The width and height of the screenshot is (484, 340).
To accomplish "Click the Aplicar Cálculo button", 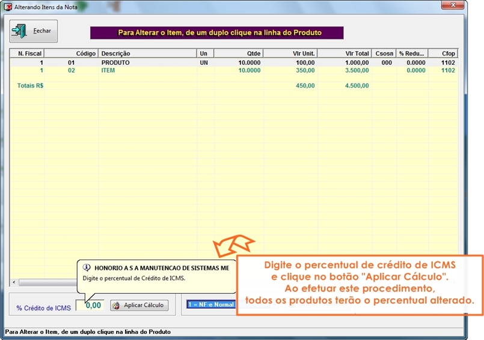I will point(139,305).
